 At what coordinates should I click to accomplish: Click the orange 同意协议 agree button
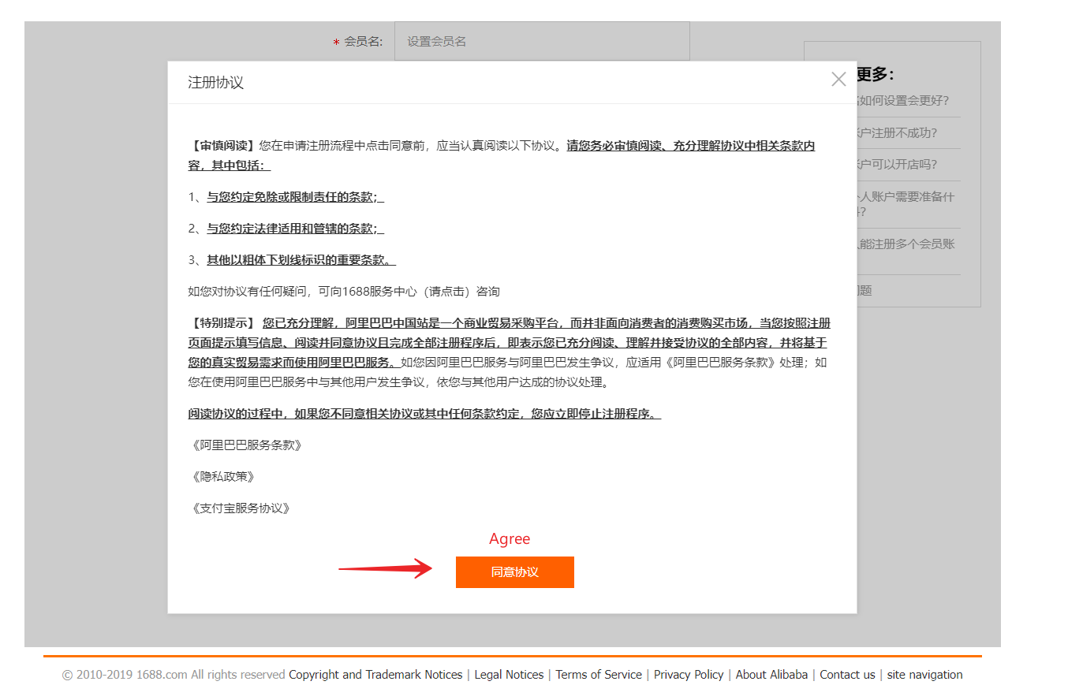tap(514, 572)
